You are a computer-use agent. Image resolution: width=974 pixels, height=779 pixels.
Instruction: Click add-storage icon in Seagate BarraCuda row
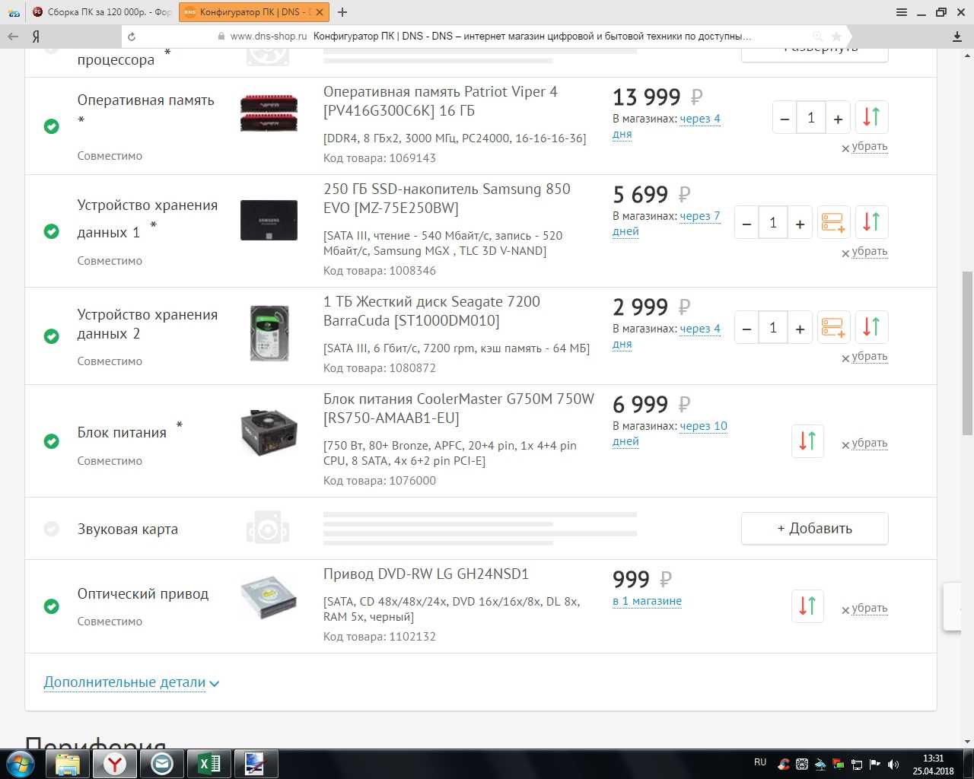coord(833,327)
